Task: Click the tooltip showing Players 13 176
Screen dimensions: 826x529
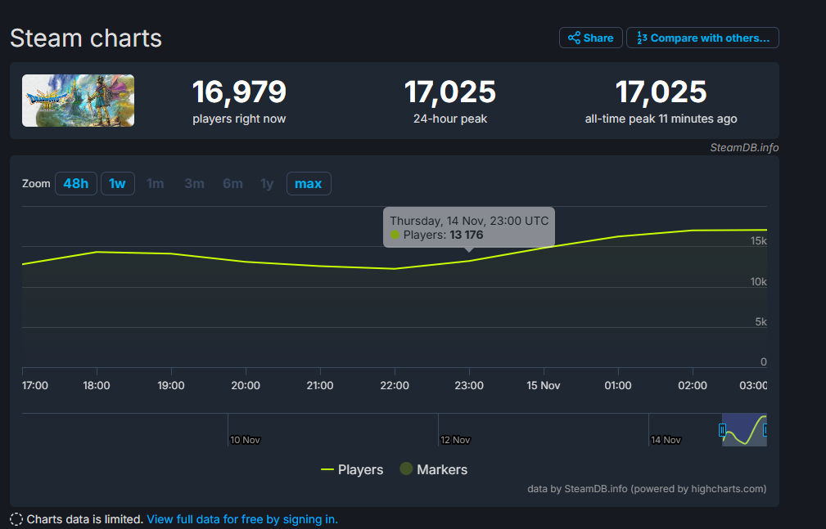Action: [x=469, y=228]
